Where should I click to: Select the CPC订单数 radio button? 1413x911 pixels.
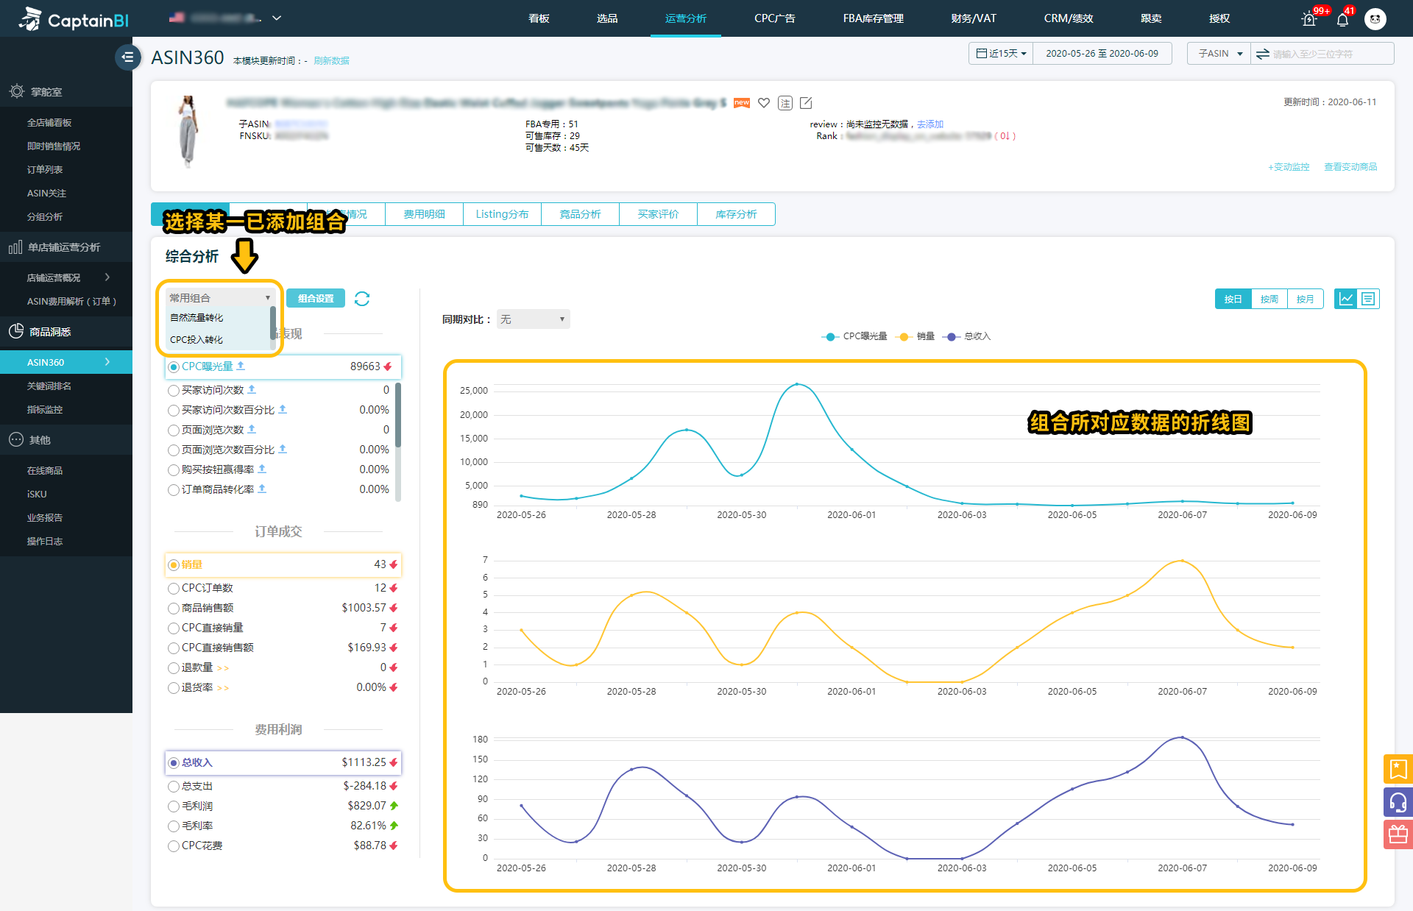point(174,588)
